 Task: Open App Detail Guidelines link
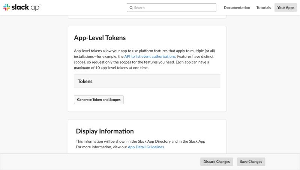pos(146,147)
